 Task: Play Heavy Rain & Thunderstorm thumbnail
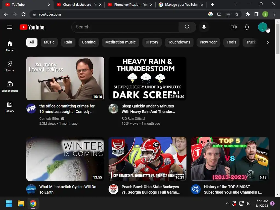tap(147, 78)
